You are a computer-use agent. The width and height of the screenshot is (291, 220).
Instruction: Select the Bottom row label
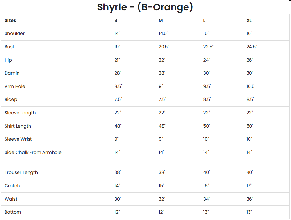coord(13,212)
